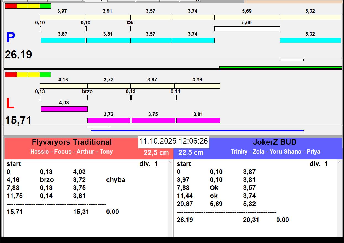Click the 22,5 cm height on blue side
The height and width of the screenshot is (243, 344).
pyautogui.click(x=191, y=153)
